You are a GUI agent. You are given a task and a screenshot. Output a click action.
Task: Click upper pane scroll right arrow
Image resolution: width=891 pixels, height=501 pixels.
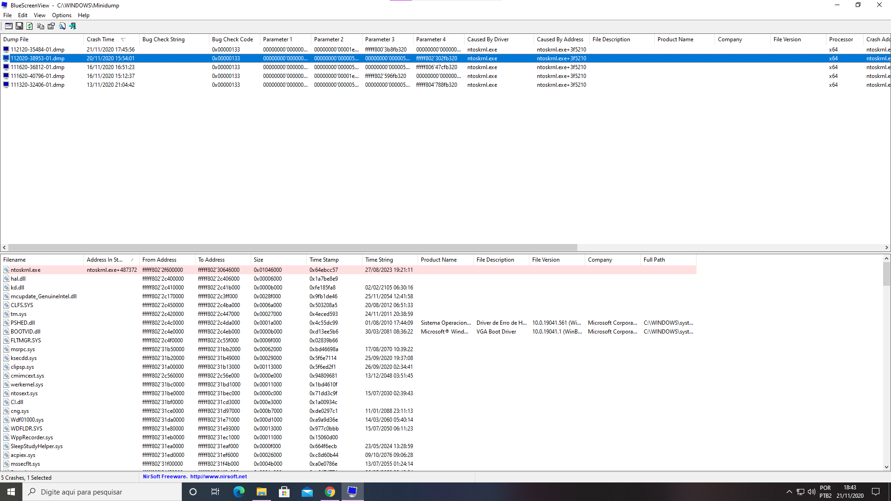point(886,248)
